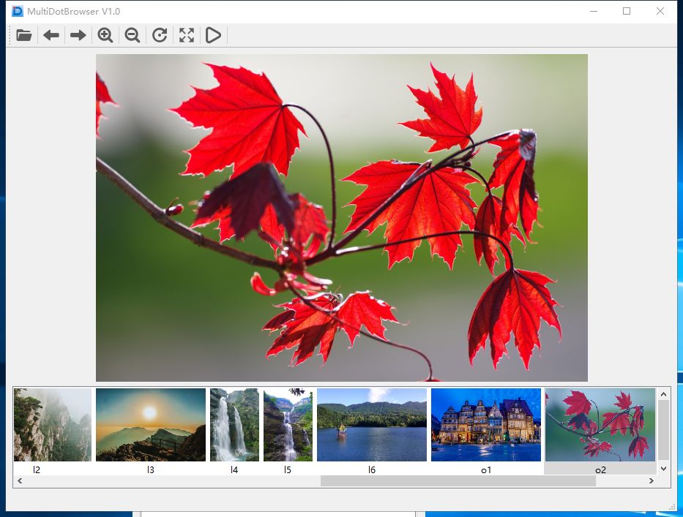
Task: Select the o1 night buildings thumbnail
Action: pyautogui.click(x=486, y=425)
